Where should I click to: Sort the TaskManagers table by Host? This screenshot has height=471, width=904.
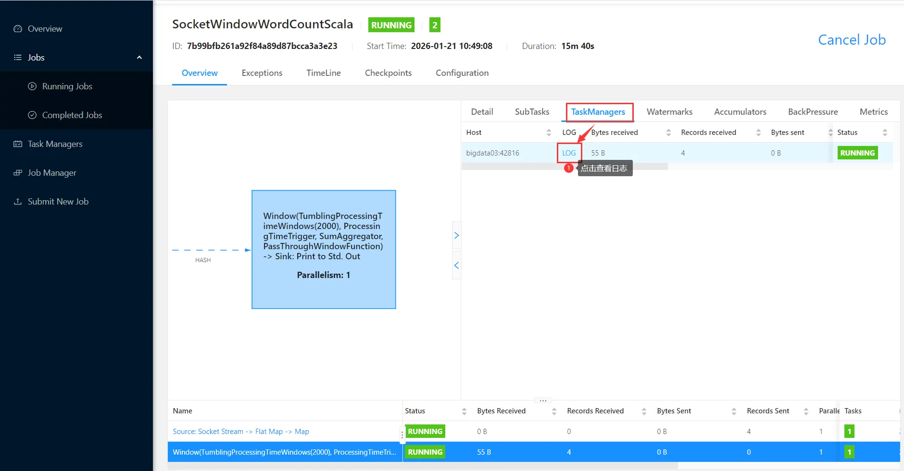click(x=549, y=133)
